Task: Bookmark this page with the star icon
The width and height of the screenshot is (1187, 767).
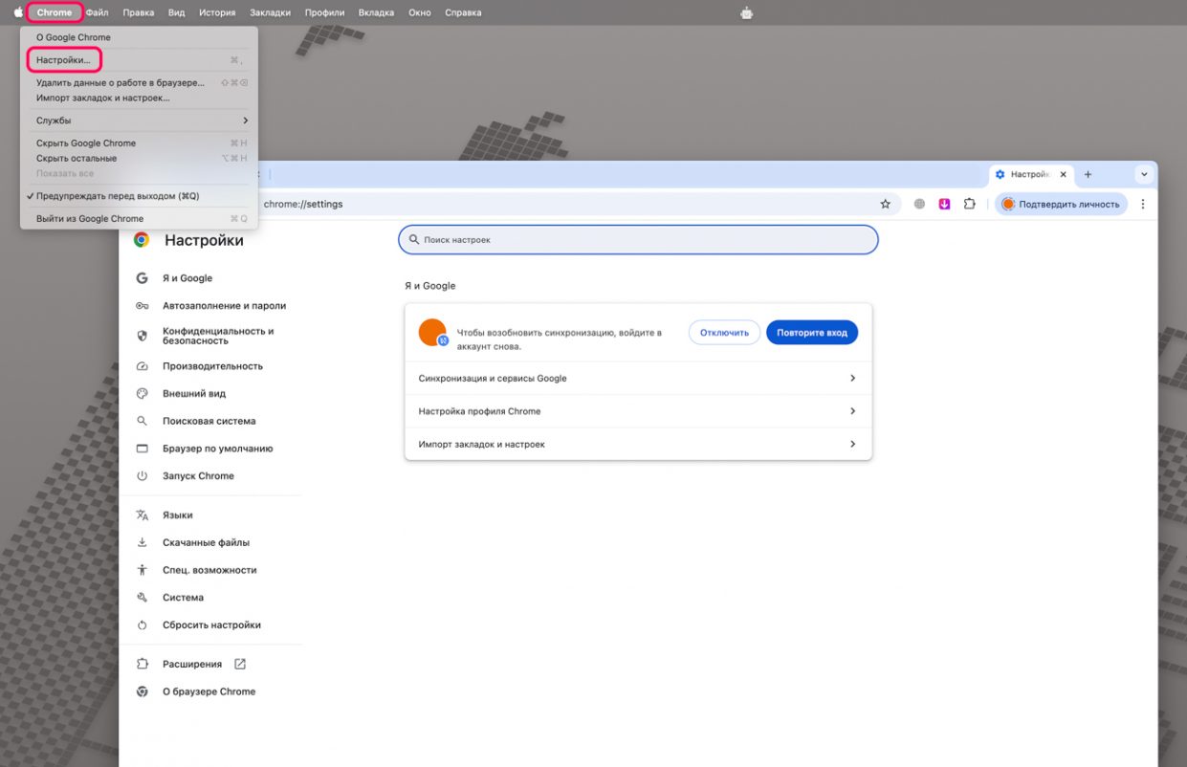Action: 885,204
